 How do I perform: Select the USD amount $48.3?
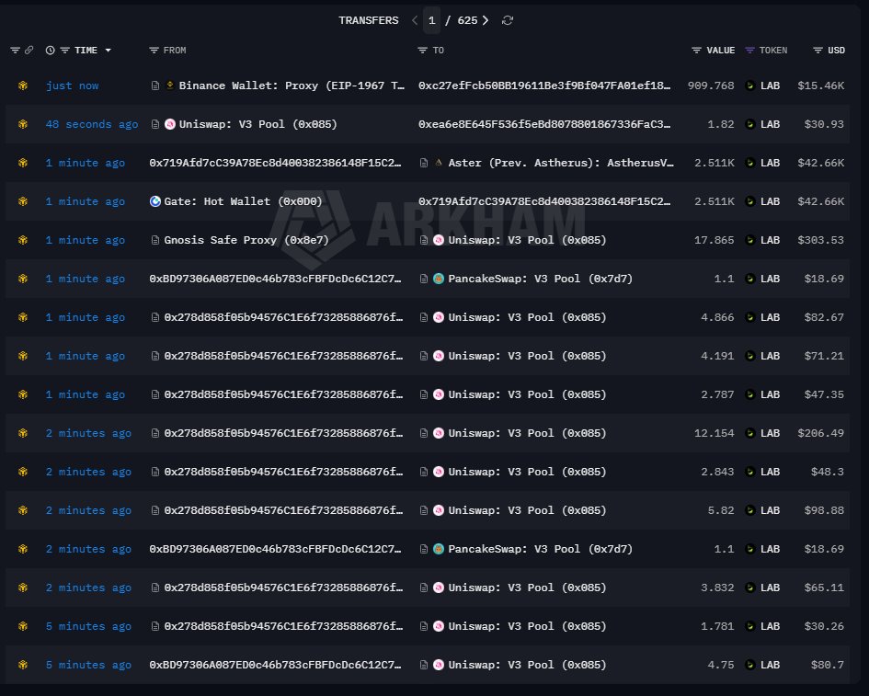pos(828,473)
